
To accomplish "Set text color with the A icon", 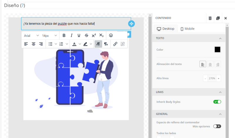I will click(74, 44).
